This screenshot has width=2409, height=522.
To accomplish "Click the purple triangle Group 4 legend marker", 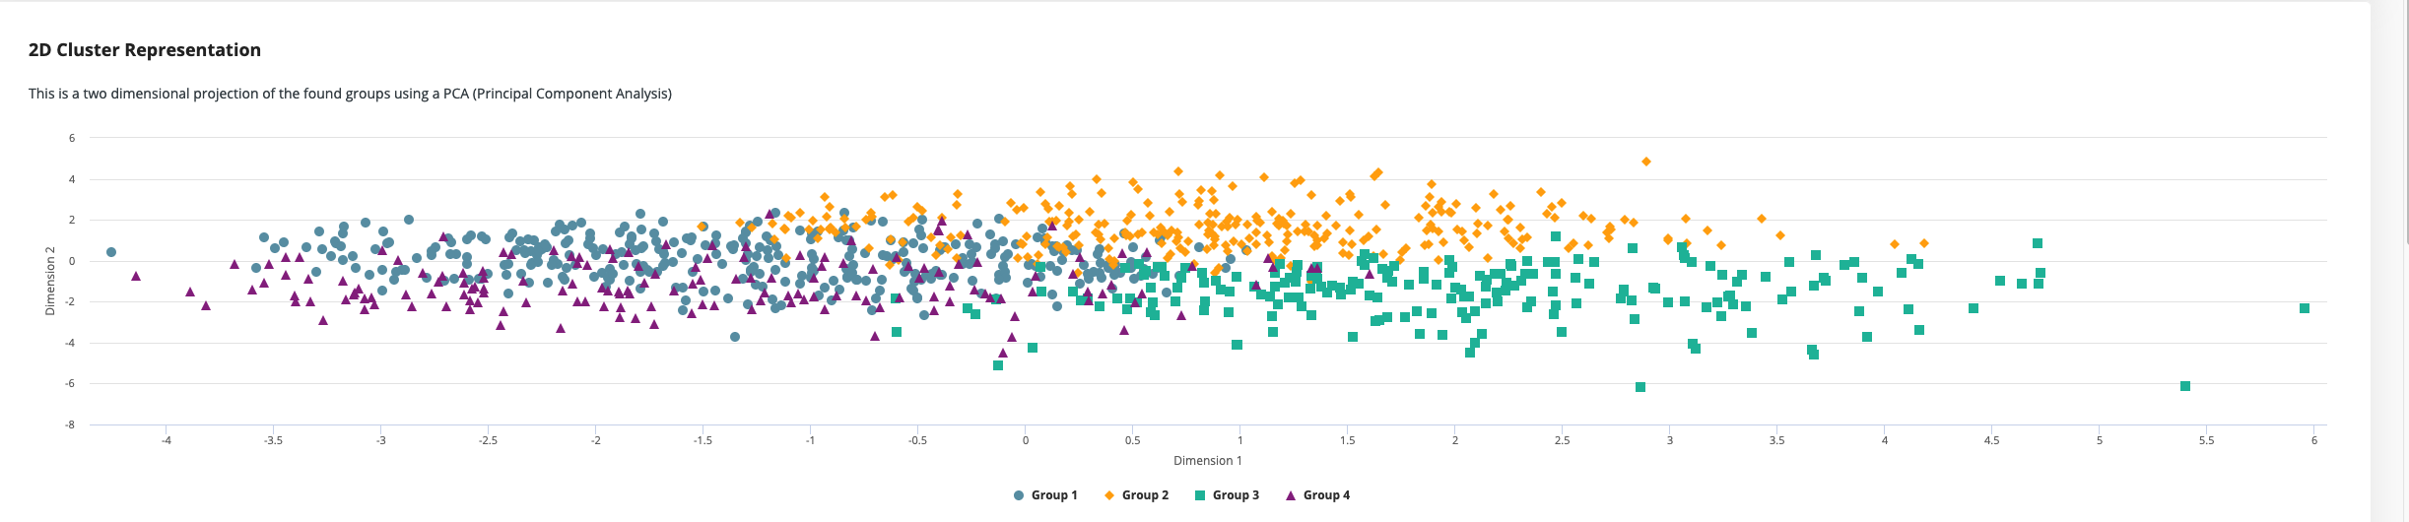I will point(1291,495).
